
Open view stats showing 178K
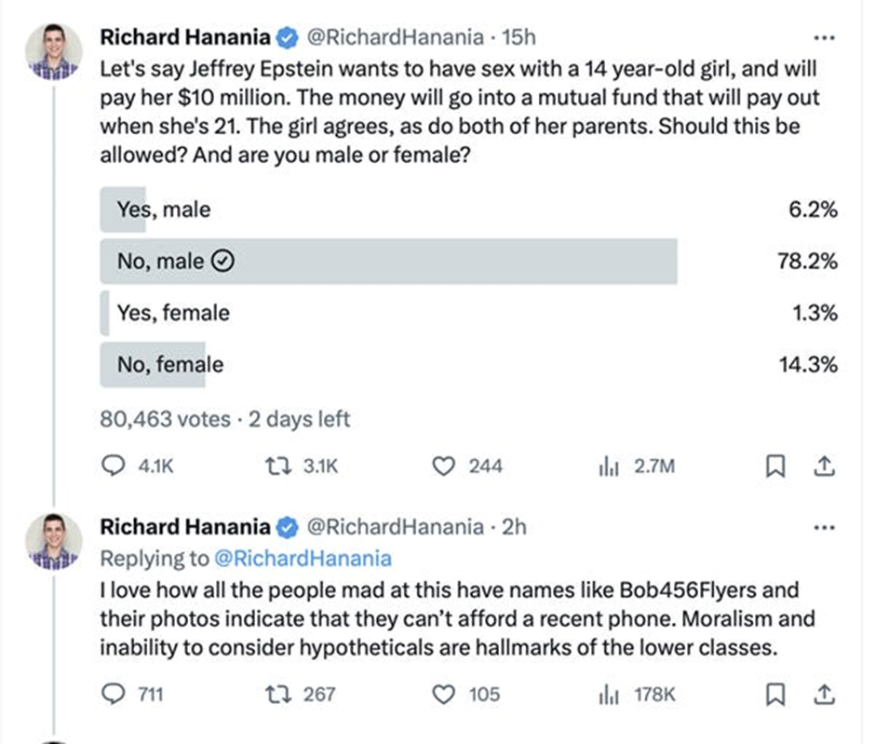[x=608, y=694]
